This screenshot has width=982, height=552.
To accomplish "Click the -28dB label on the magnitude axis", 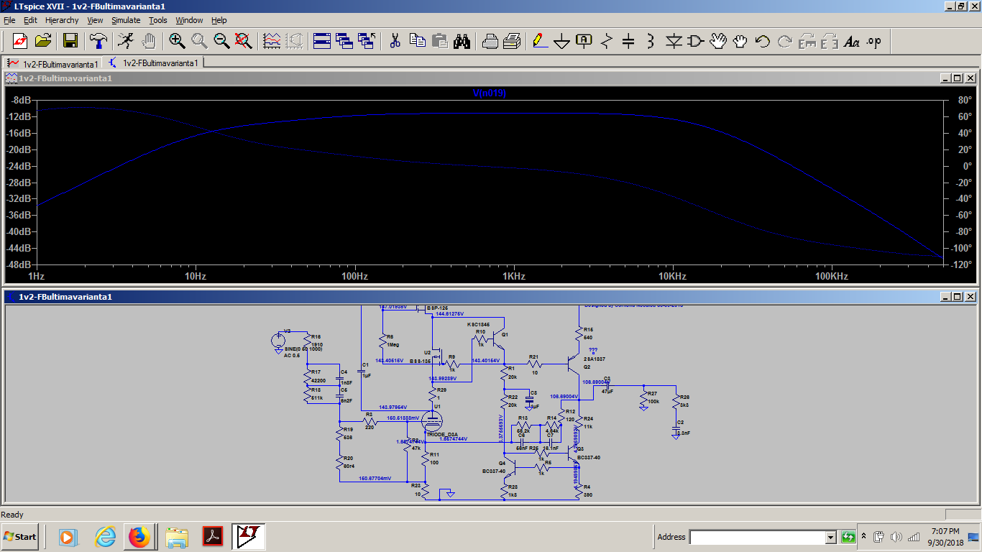I will (x=19, y=183).
